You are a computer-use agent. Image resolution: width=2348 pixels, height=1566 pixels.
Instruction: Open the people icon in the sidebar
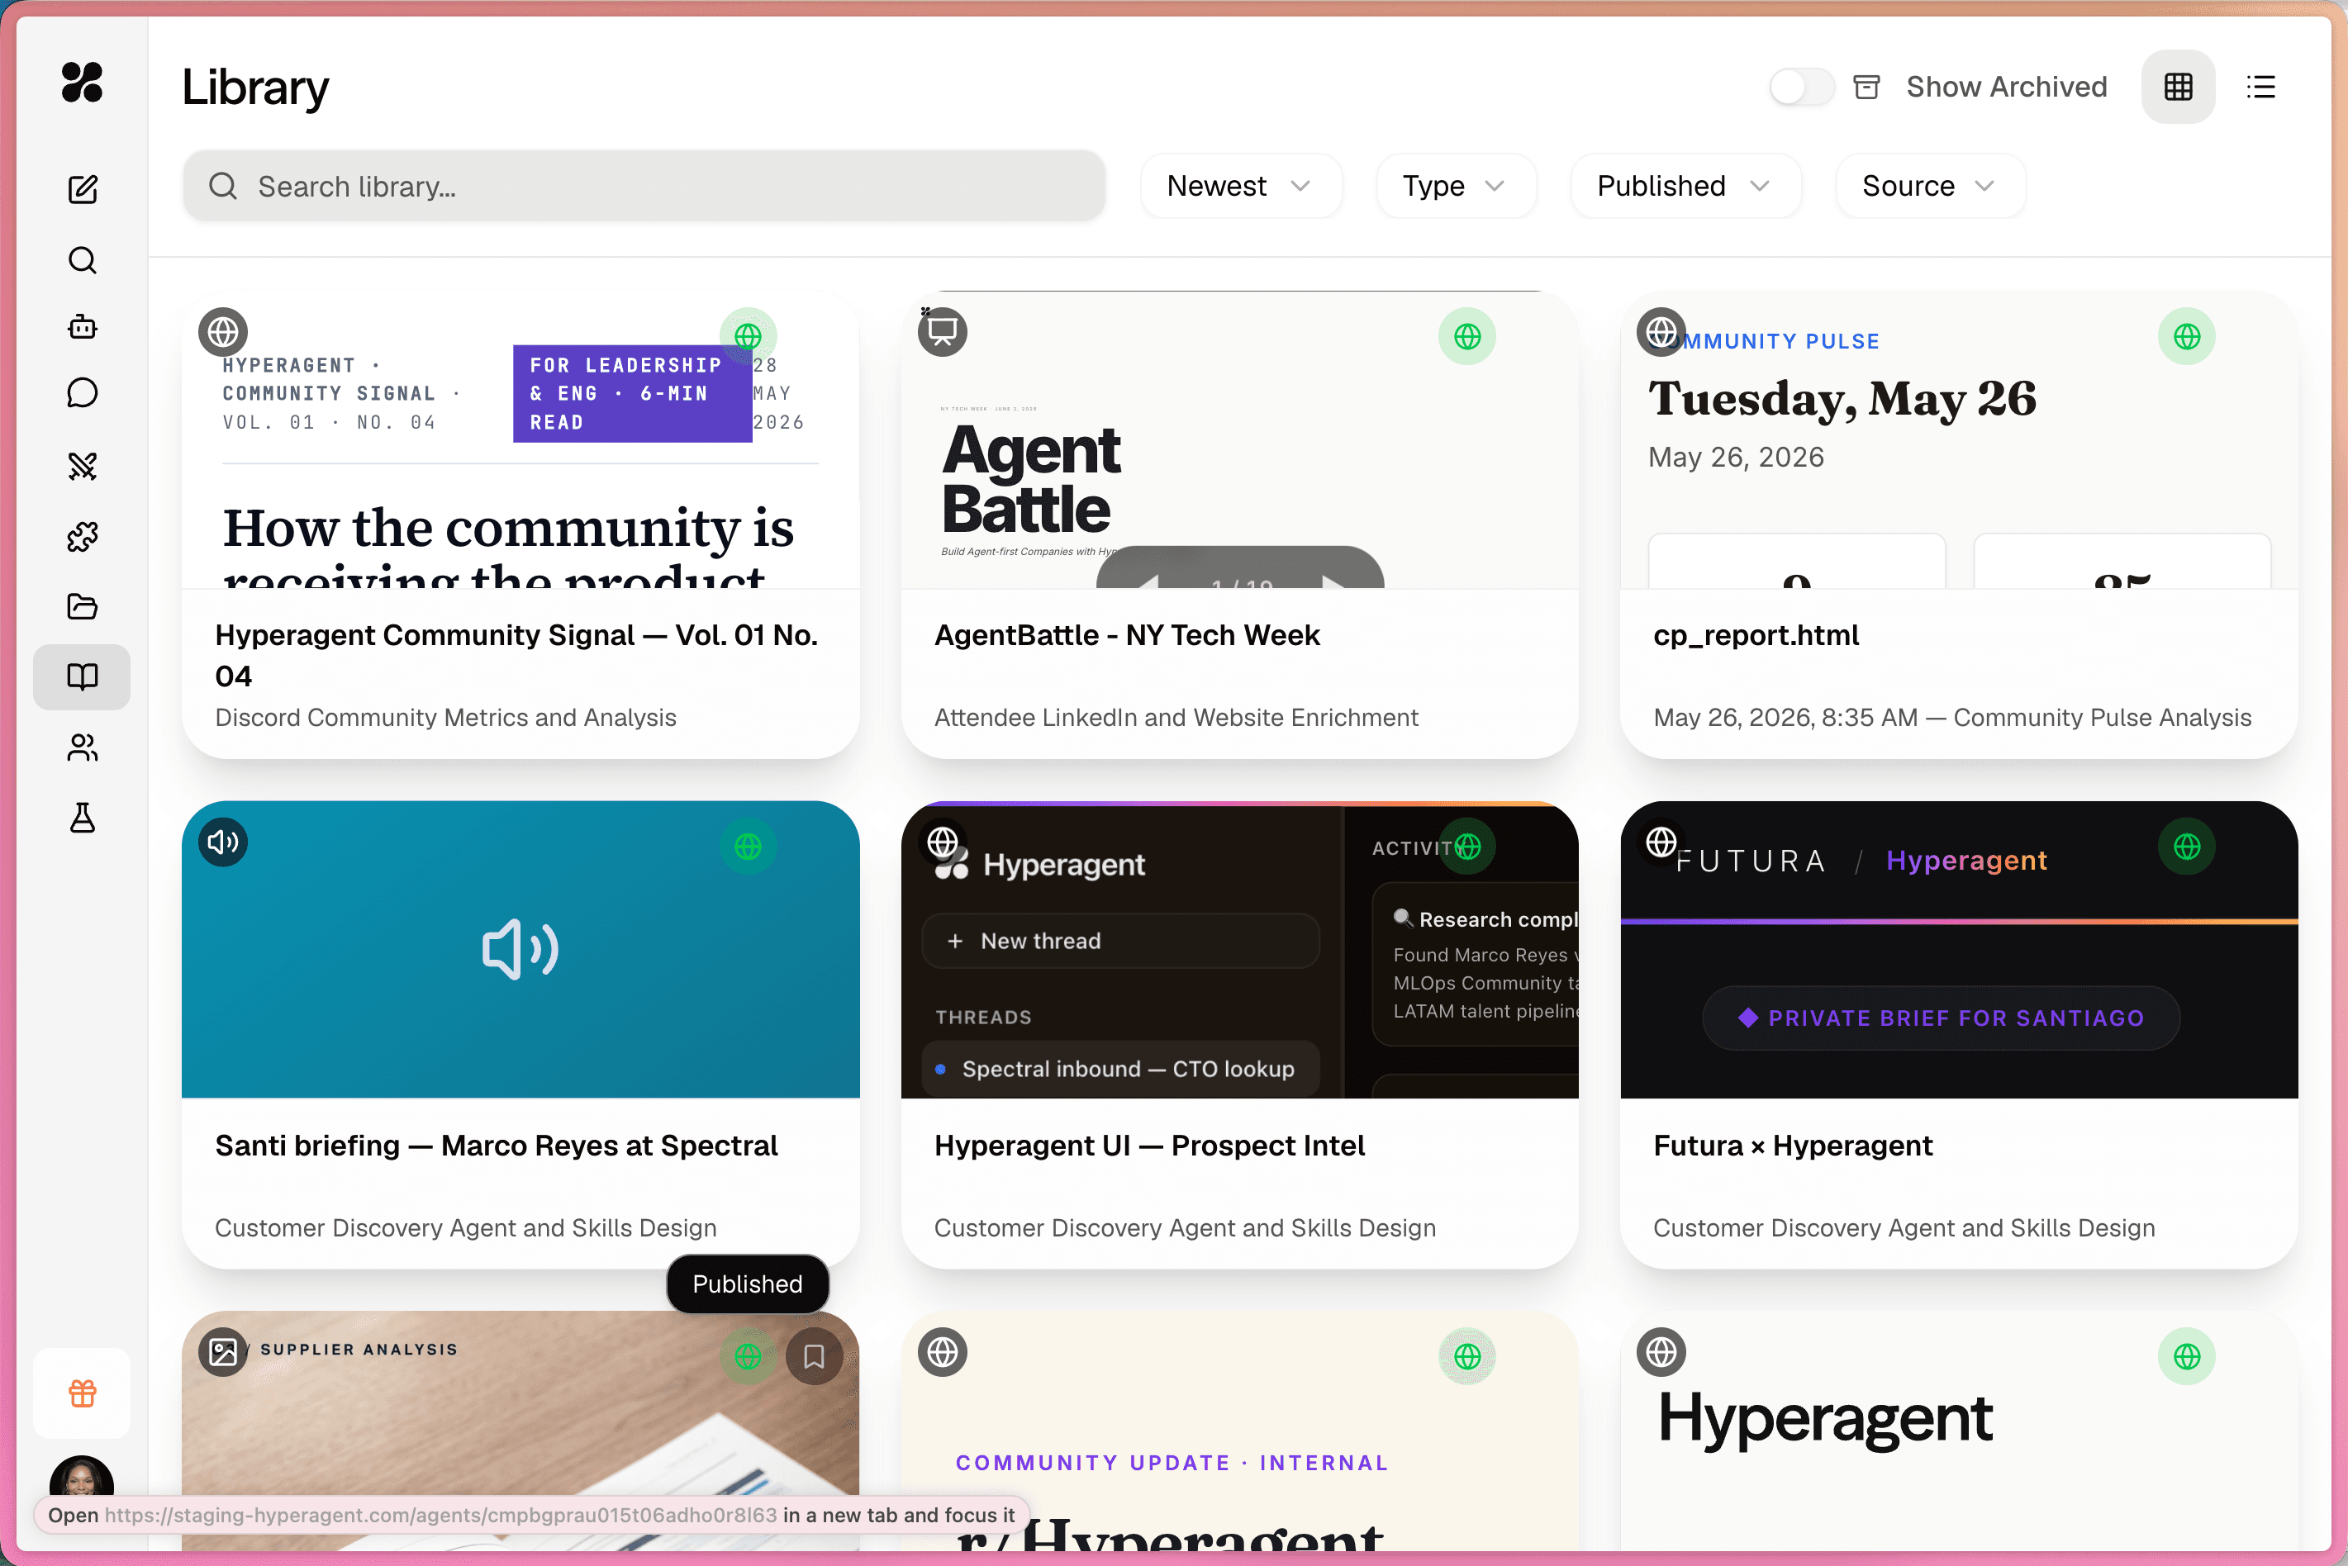(x=82, y=747)
